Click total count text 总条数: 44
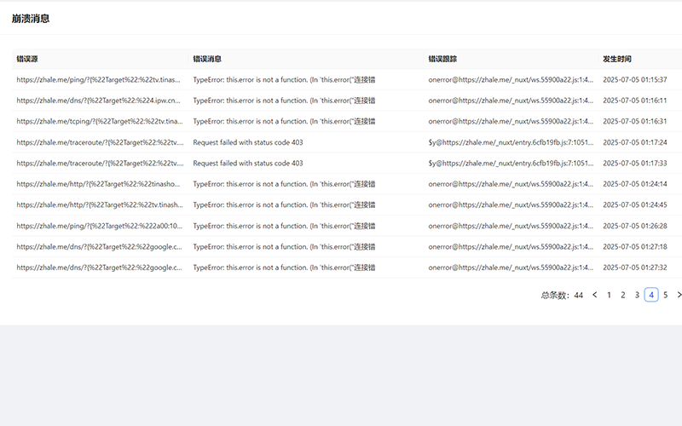Image resolution: width=682 pixels, height=426 pixels. point(562,295)
